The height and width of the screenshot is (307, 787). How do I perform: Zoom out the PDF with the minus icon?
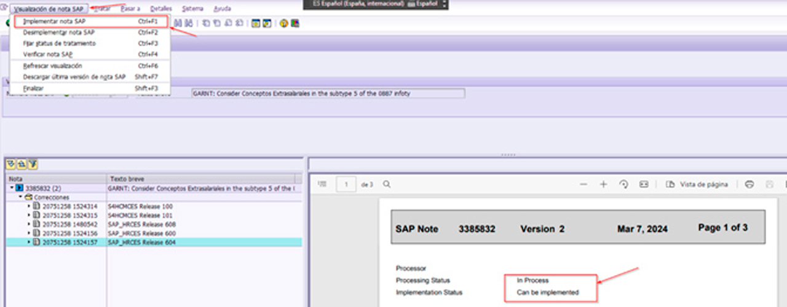(583, 184)
